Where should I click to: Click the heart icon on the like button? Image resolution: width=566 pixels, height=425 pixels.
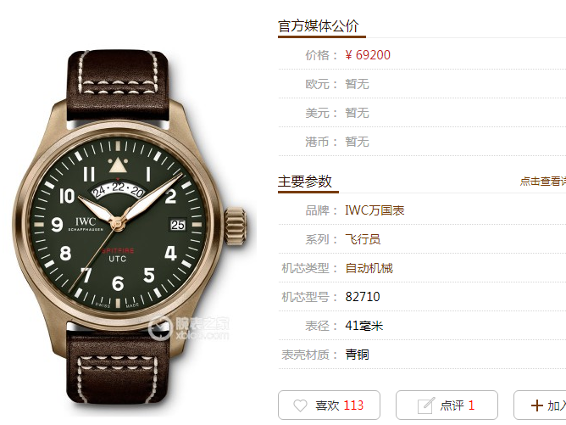(x=300, y=405)
